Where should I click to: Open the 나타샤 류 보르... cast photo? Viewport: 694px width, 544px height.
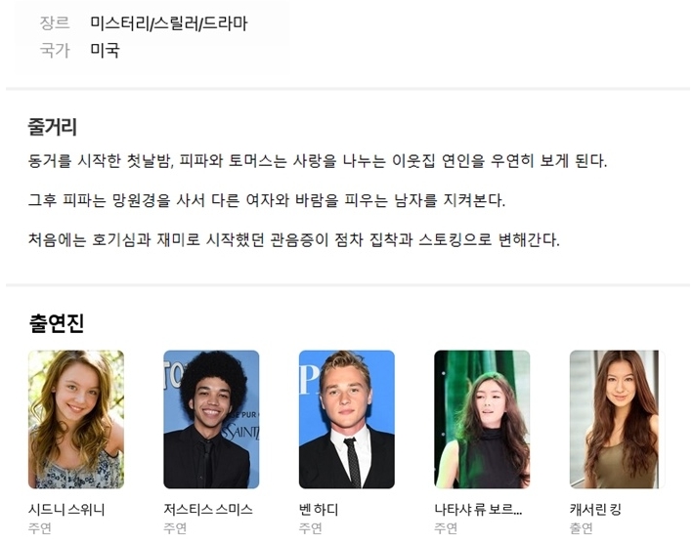483,419
